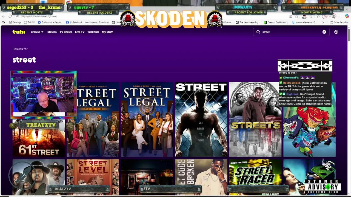Open the Settings bookmark

[15, 22]
